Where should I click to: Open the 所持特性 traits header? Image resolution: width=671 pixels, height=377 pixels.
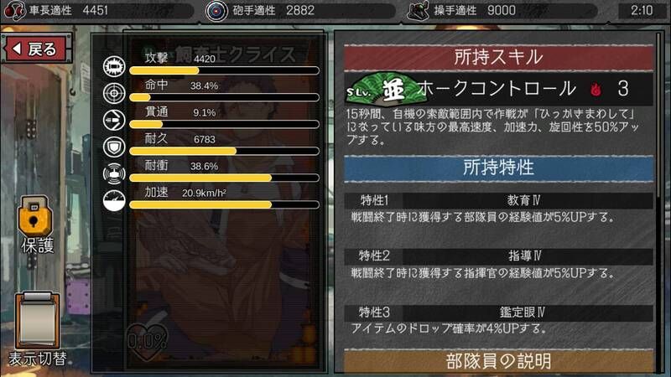click(x=498, y=168)
